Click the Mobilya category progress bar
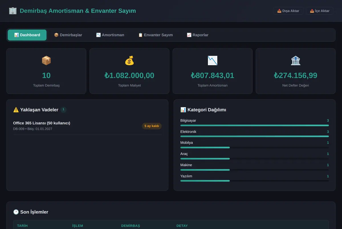Screen dimensions: 342x229 point(255,147)
